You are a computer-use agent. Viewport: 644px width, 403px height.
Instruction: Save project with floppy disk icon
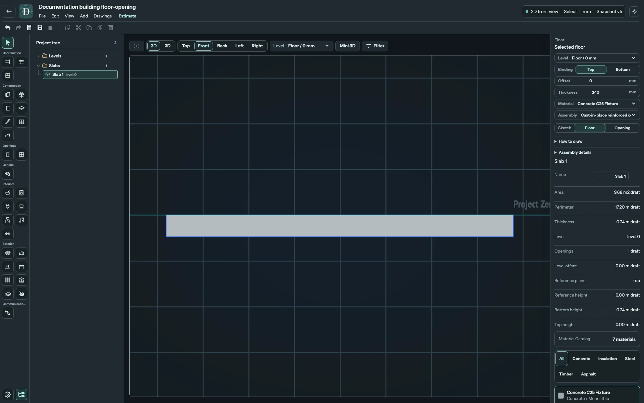pyautogui.click(x=40, y=28)
